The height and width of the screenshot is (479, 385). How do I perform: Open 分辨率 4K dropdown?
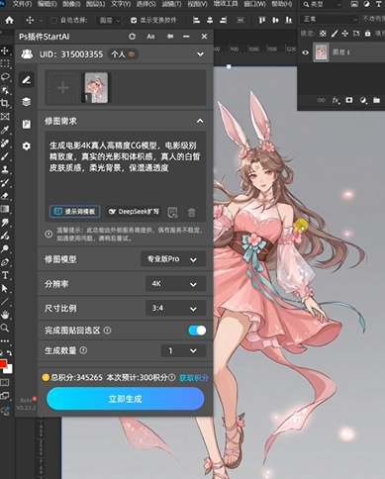(x=176, y=284)
